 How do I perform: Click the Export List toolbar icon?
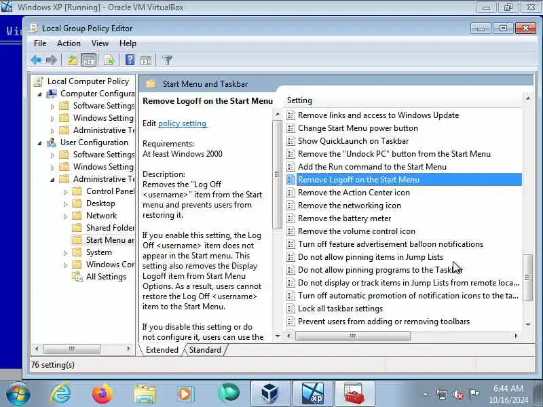coord(109,60)
